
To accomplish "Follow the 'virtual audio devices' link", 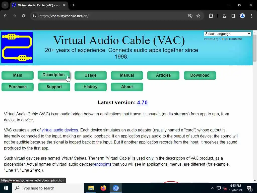I will click(60, 130).
